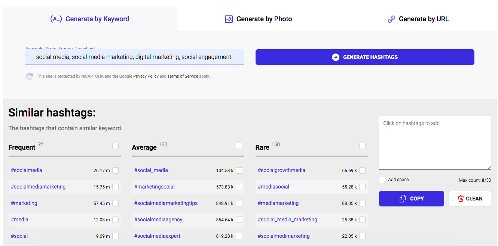Screen dimensions: 498x246
Task: Click the reCAPTCHA logo icon
Action: [x=29, y=77]
